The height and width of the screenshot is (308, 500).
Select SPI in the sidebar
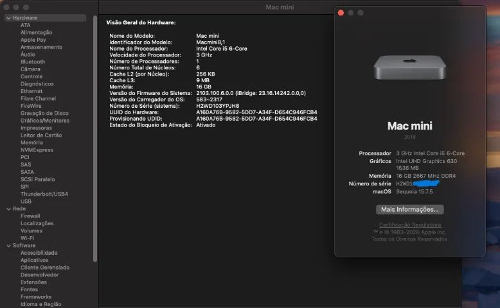click(24, 187)
